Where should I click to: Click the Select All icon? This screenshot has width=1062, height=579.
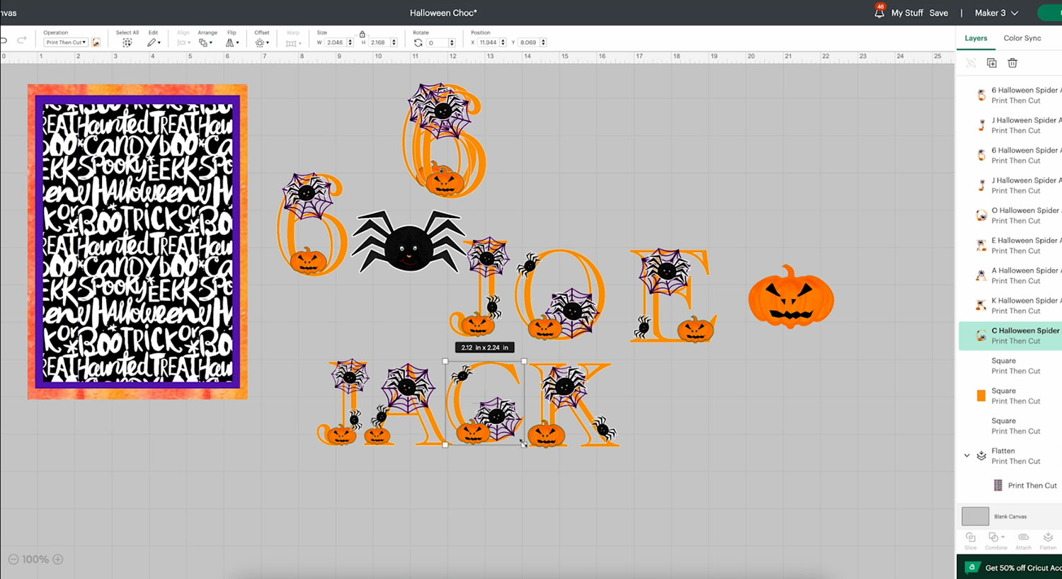(x=127, y=42)
